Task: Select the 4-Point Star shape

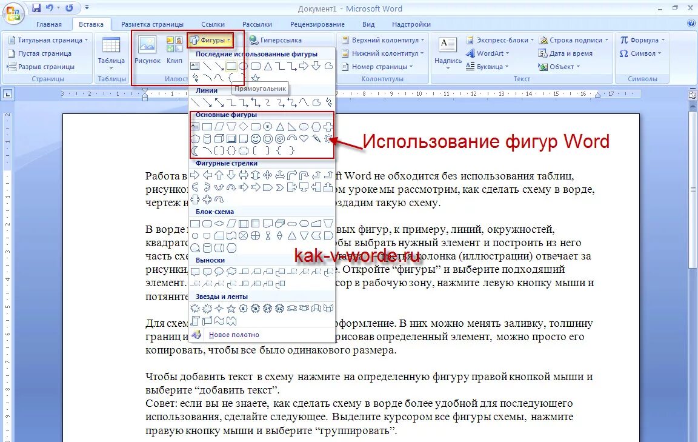Action: point(219,308)
